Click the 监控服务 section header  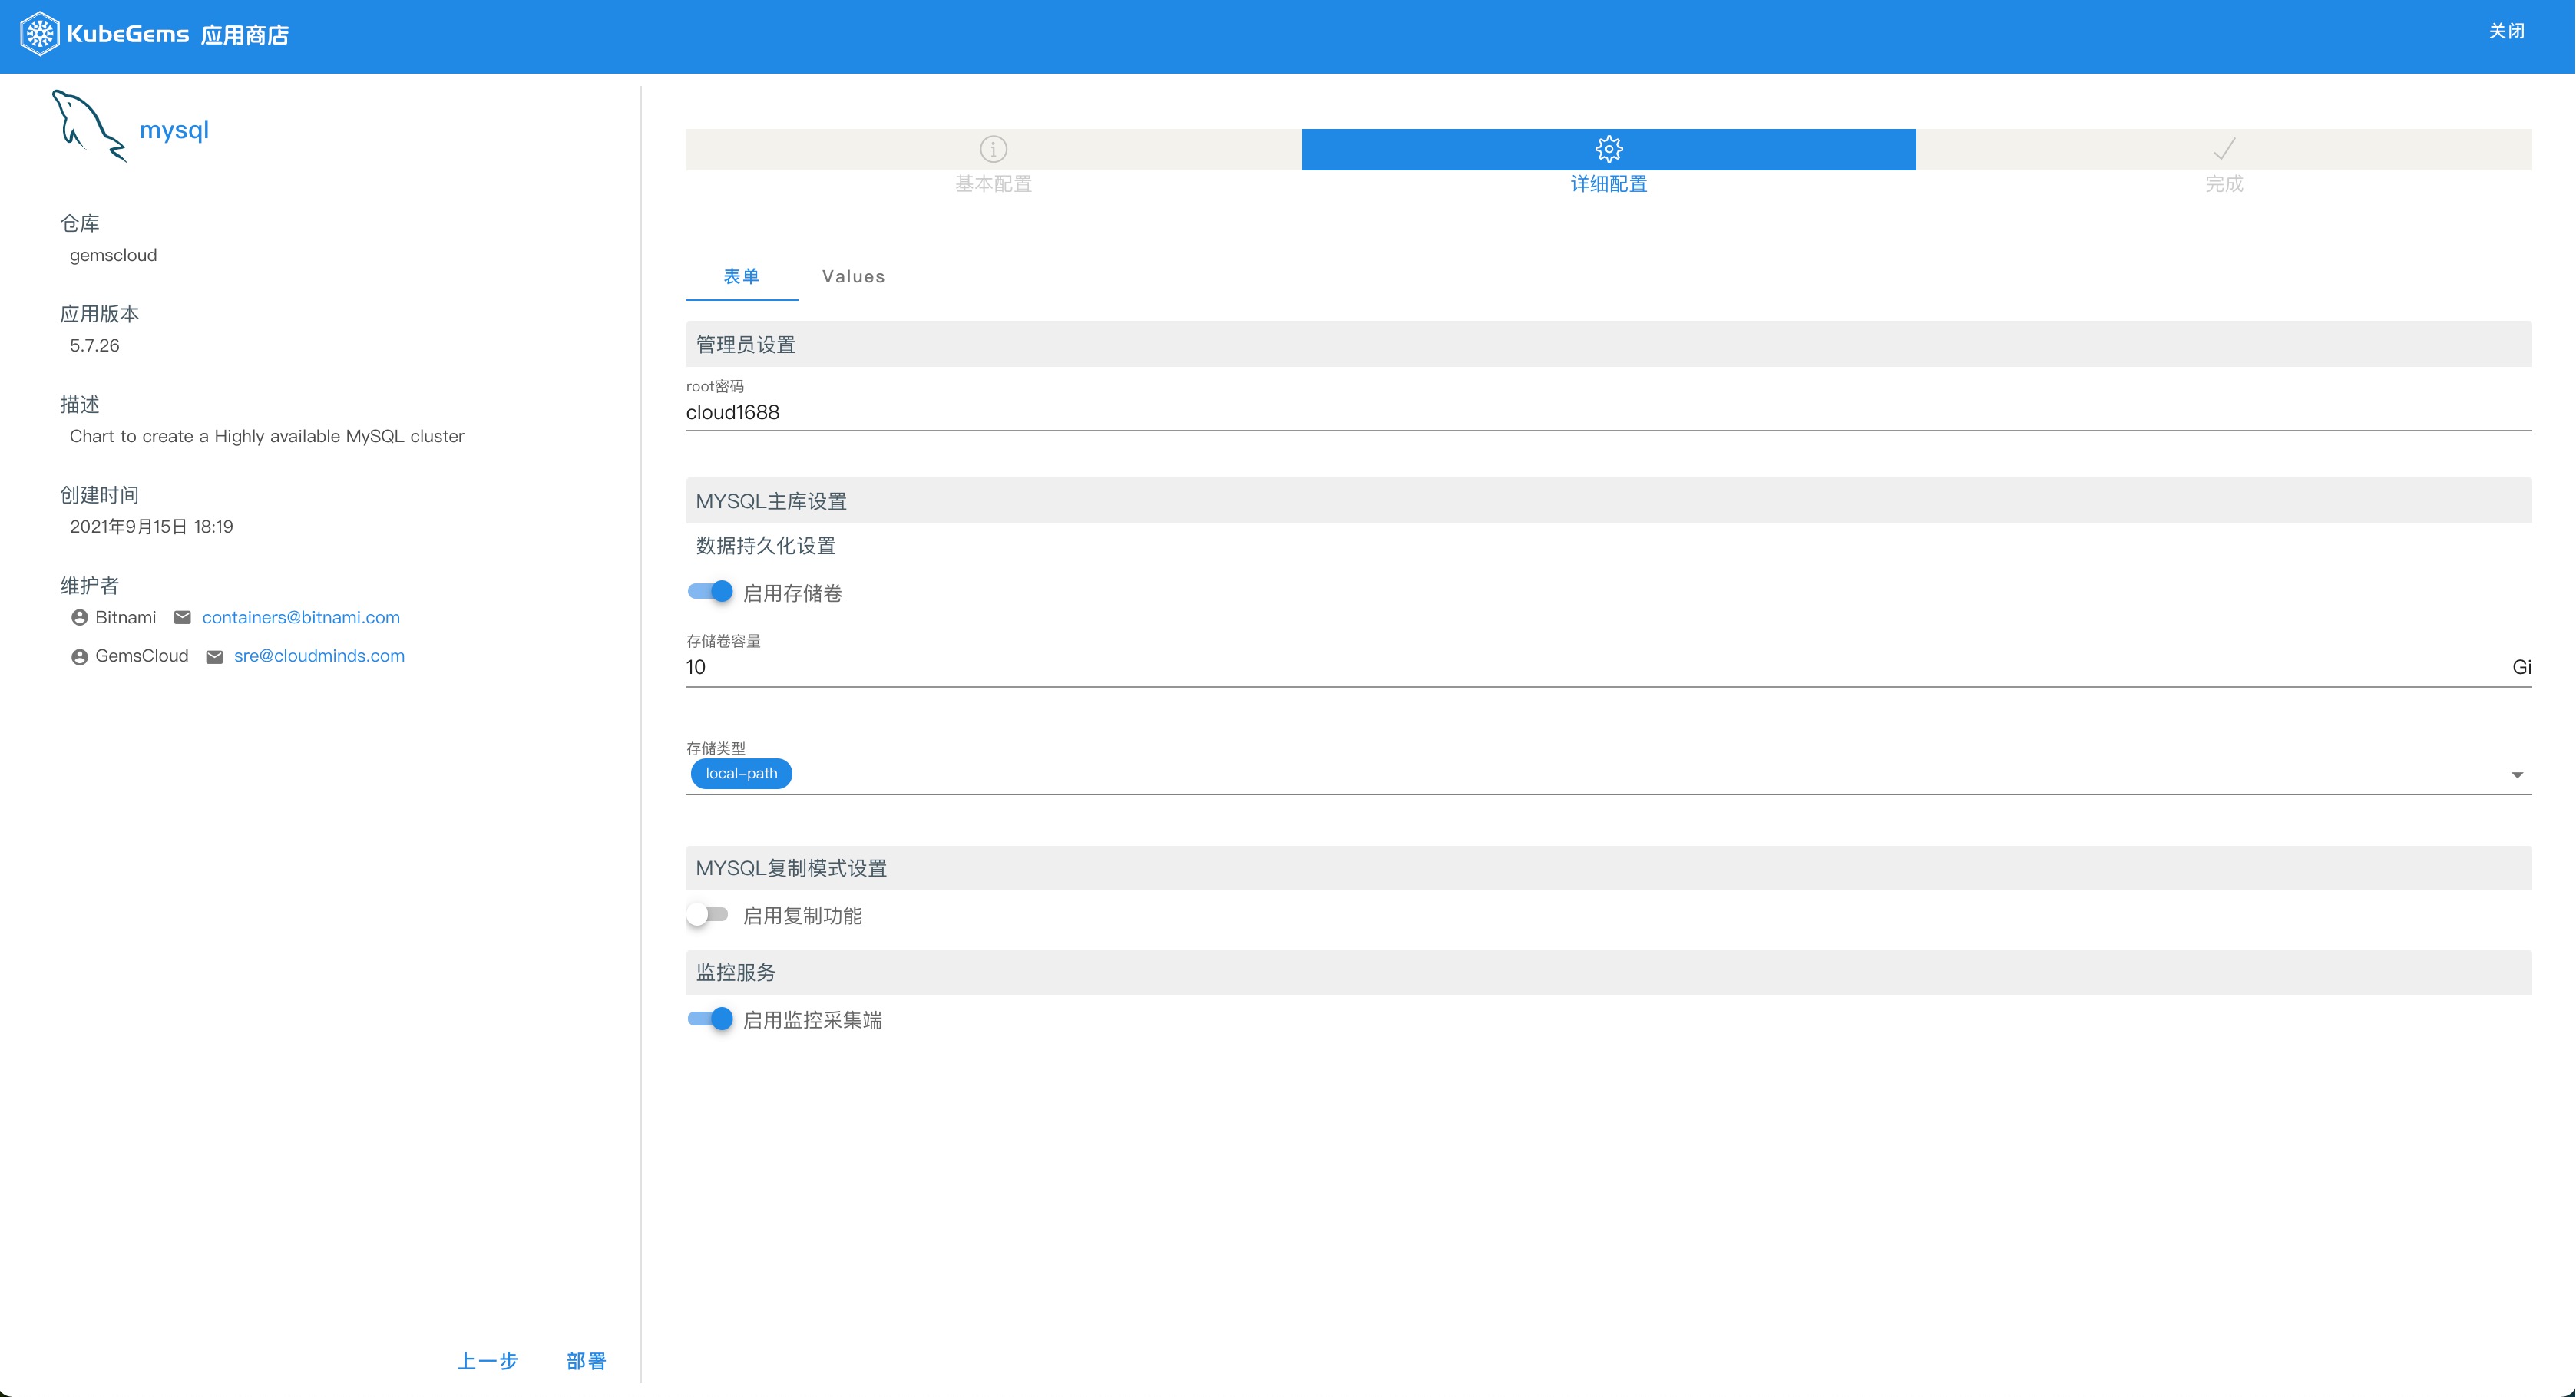(1608, 972)
